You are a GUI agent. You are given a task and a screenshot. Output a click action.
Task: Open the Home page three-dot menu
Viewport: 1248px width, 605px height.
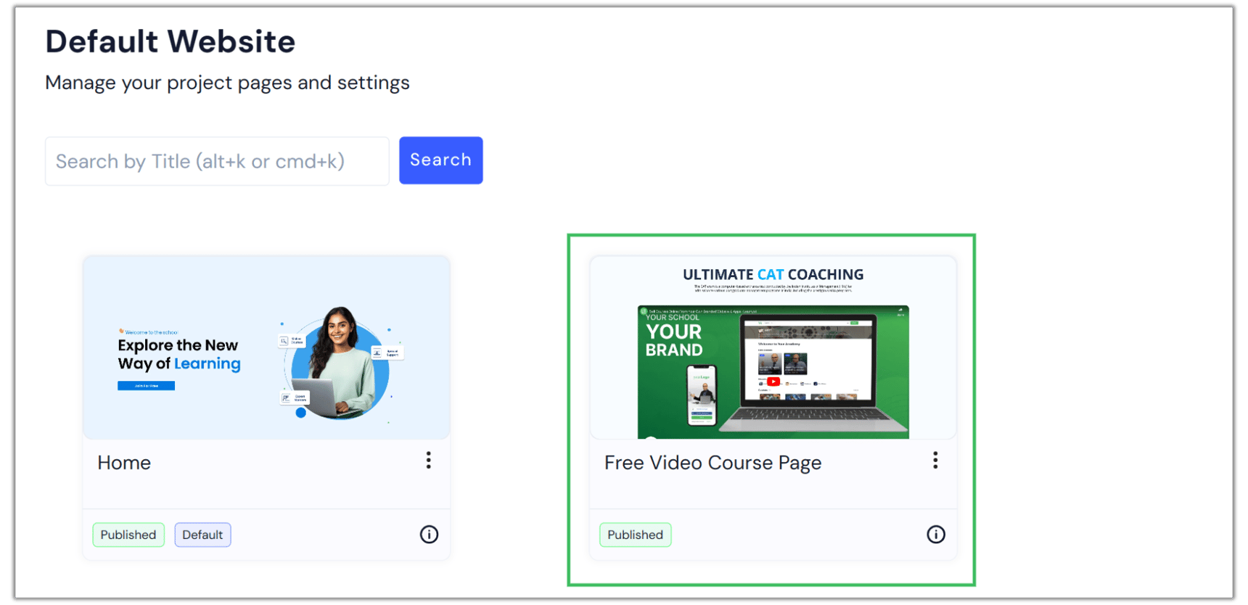coord(428,461)
